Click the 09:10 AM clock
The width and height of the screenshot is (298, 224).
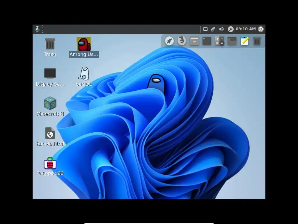click(246, 29)
